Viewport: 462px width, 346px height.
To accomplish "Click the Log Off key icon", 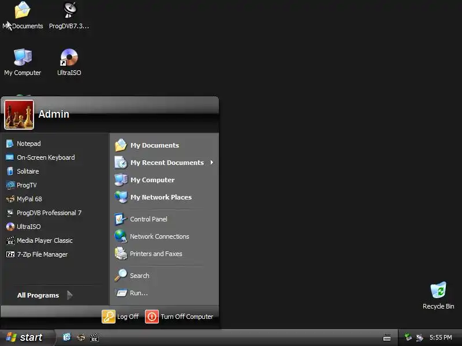I will pos(109,317).
